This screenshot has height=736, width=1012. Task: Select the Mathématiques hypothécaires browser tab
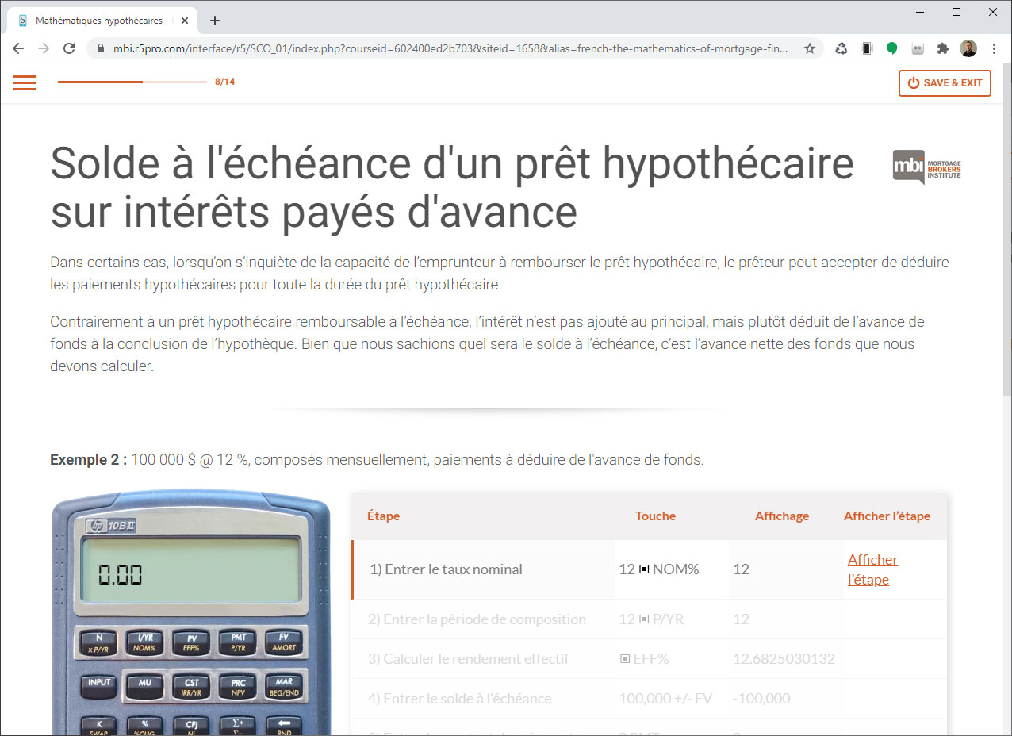point(99,21)
